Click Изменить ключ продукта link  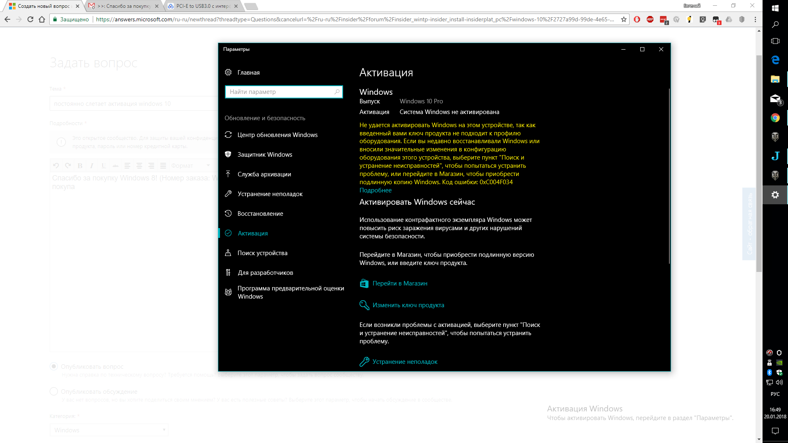tap(408, 305)
